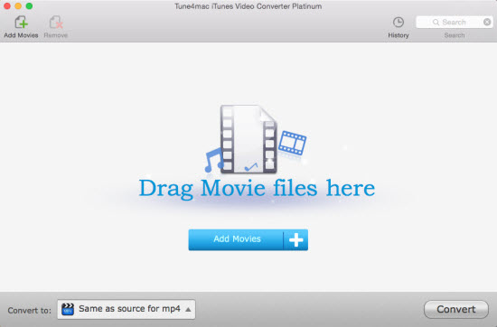Close the window with the red button
The height and width of the screenshot is (327, 497).
coord(7,6)
